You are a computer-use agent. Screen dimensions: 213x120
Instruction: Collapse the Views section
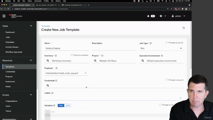click(31, 26)
